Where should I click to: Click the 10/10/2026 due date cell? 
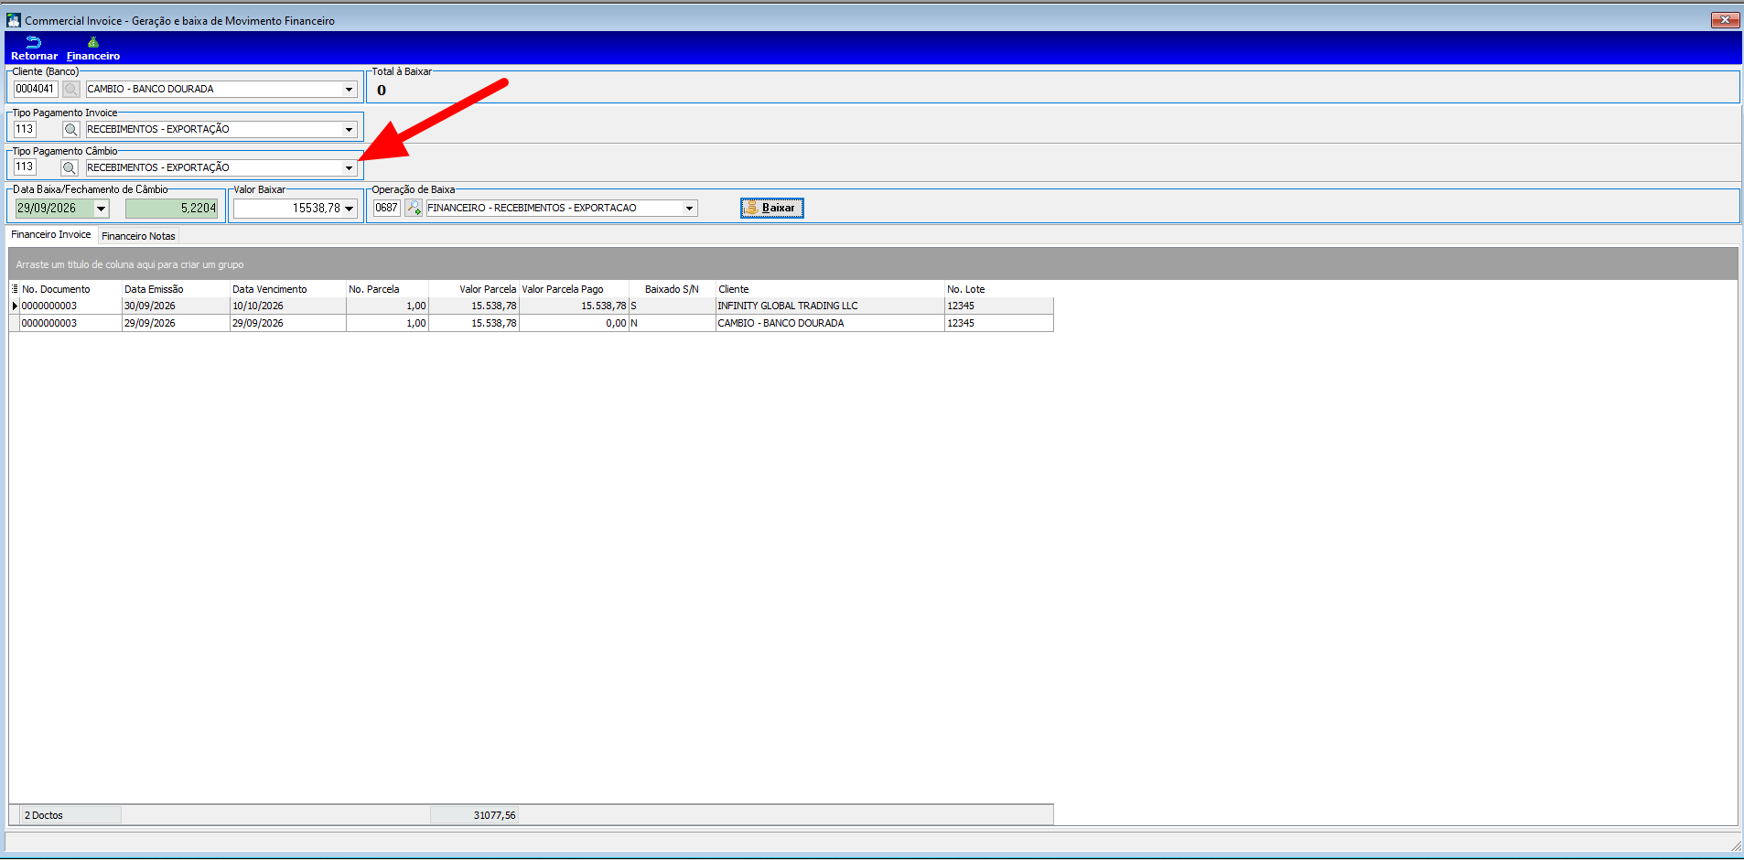[288, 306]
